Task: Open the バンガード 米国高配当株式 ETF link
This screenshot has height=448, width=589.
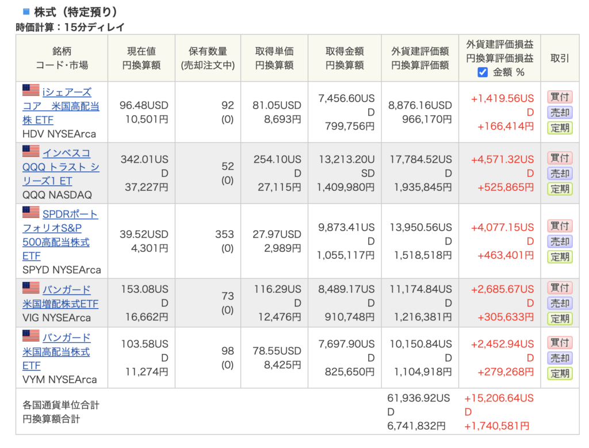Action: pyautogui.click(x=56, y=351)
